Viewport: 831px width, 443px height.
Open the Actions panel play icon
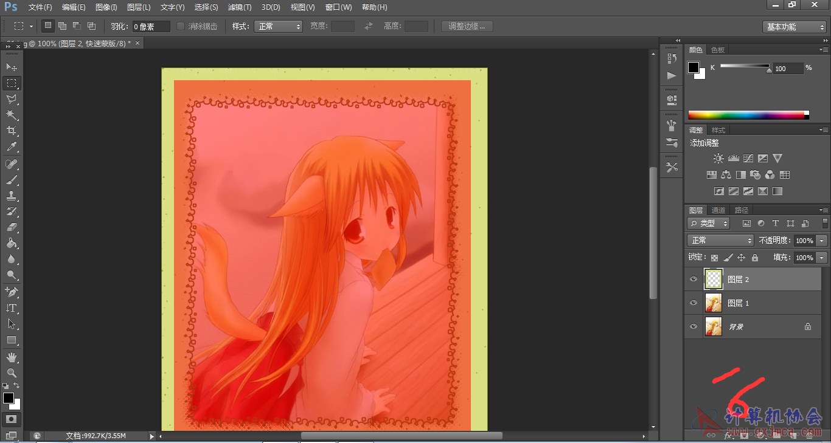(672, 76)
